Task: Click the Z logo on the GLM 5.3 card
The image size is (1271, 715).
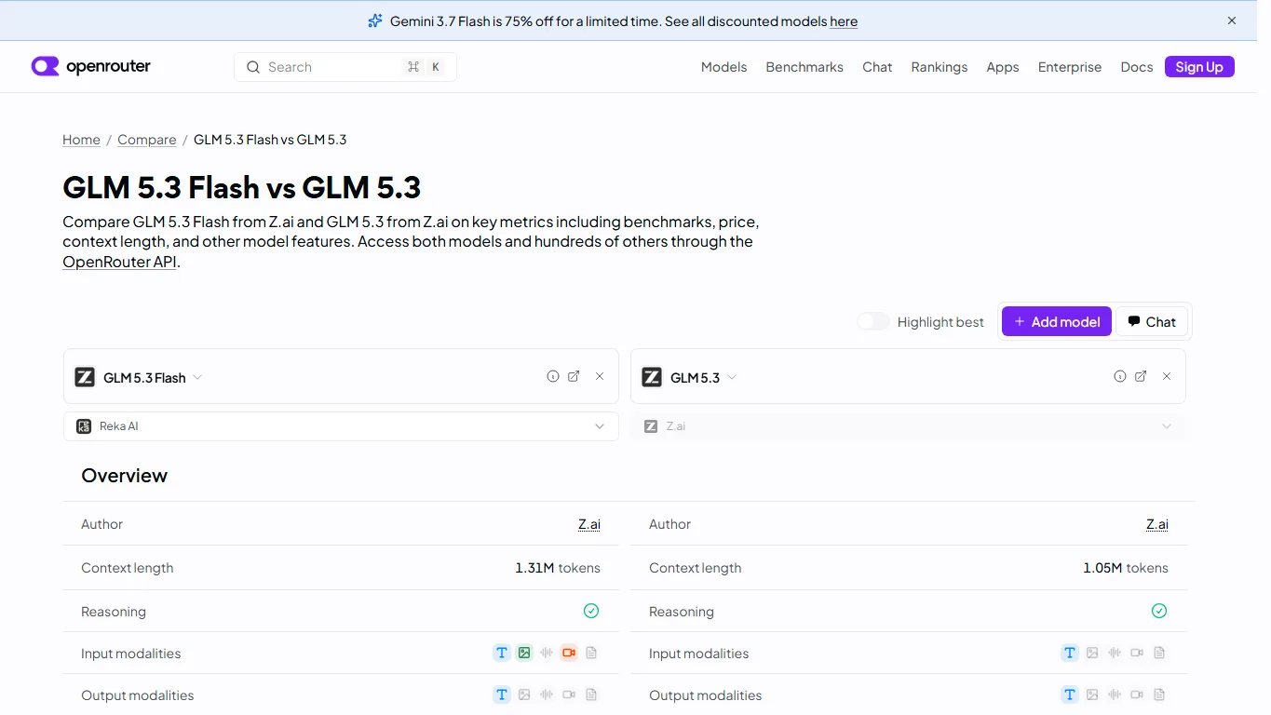Action: (x=652, y=377)
